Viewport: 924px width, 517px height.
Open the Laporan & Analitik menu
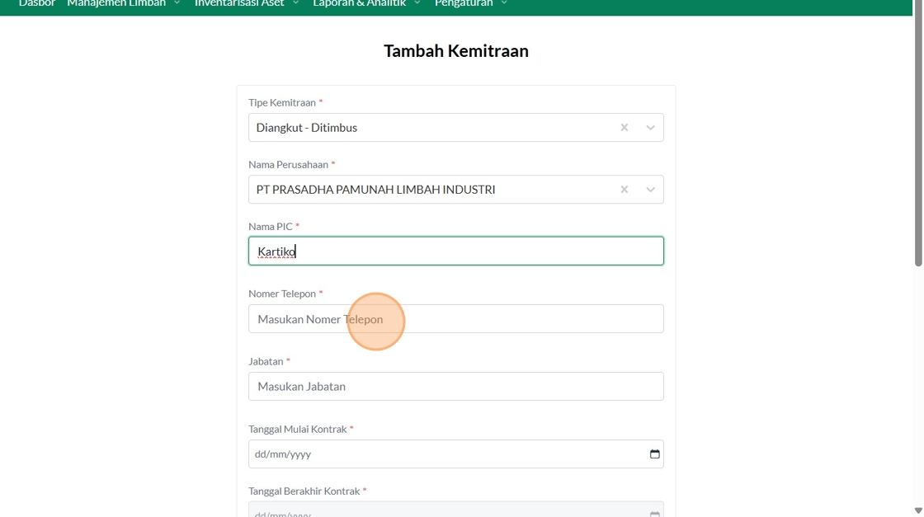[x=366, y=3]
